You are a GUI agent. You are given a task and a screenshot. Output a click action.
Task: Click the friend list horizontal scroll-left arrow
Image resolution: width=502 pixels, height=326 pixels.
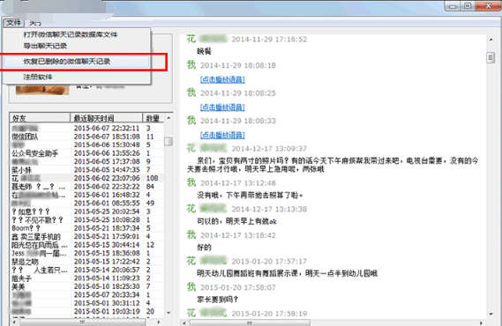[x=14, y=322]
